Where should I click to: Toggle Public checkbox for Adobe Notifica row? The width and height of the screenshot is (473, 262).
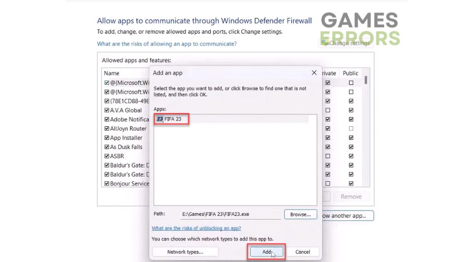click(x=351, y=119)
